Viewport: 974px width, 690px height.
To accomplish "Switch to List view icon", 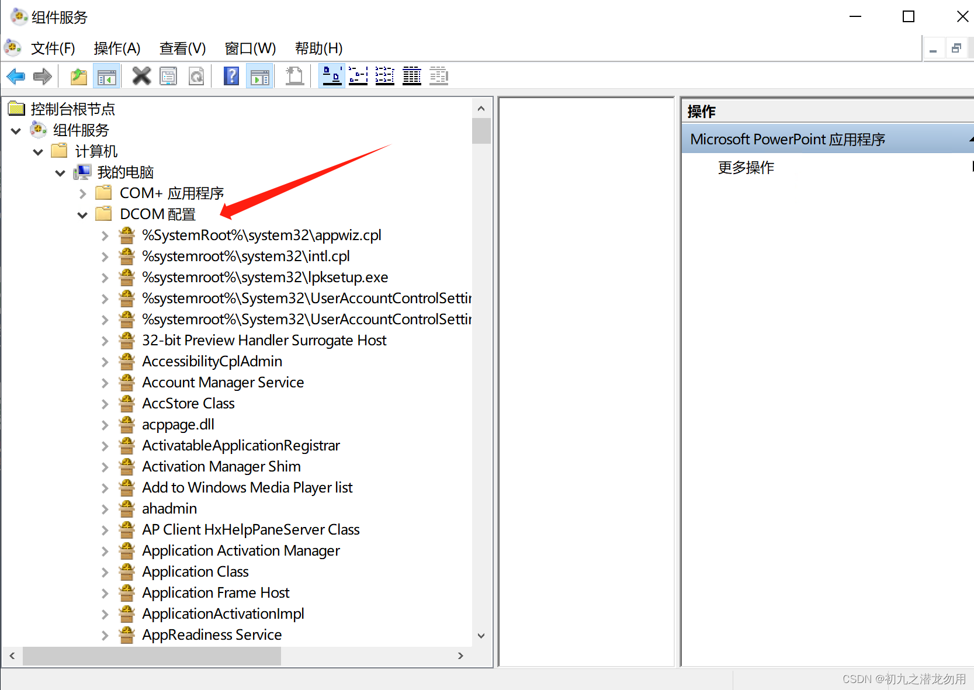I will [x=385, y=76].
